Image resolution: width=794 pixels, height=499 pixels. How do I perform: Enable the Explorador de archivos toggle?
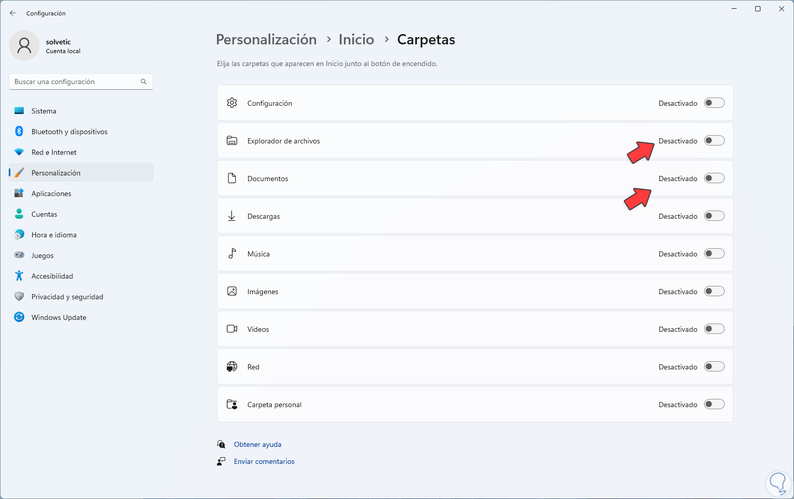coord(714,141)
